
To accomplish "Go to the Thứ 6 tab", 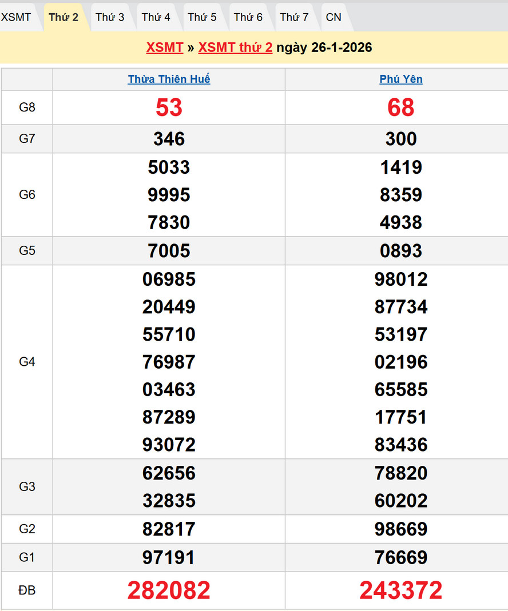I will click(x=248, y=17).
